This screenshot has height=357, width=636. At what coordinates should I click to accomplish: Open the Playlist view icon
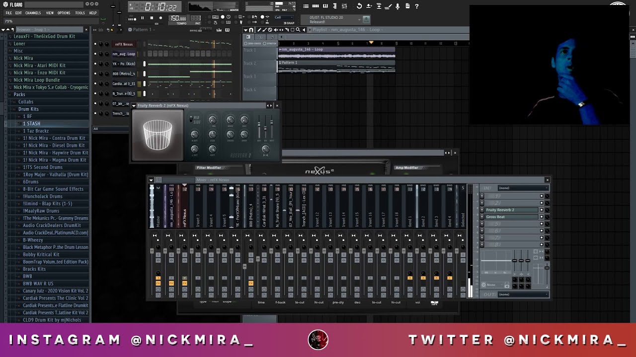[x=306, y=6]
